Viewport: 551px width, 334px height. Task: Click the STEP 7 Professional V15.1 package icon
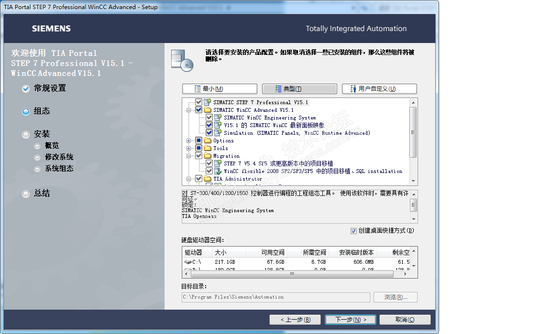[x=208, y=102]
